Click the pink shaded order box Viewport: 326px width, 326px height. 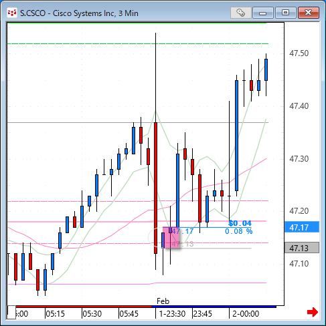[171, 238]
